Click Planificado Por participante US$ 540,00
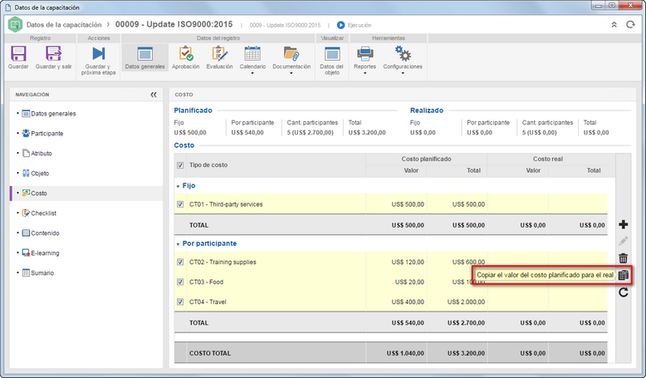Viewport: 646px width, 378px height. 247,132
